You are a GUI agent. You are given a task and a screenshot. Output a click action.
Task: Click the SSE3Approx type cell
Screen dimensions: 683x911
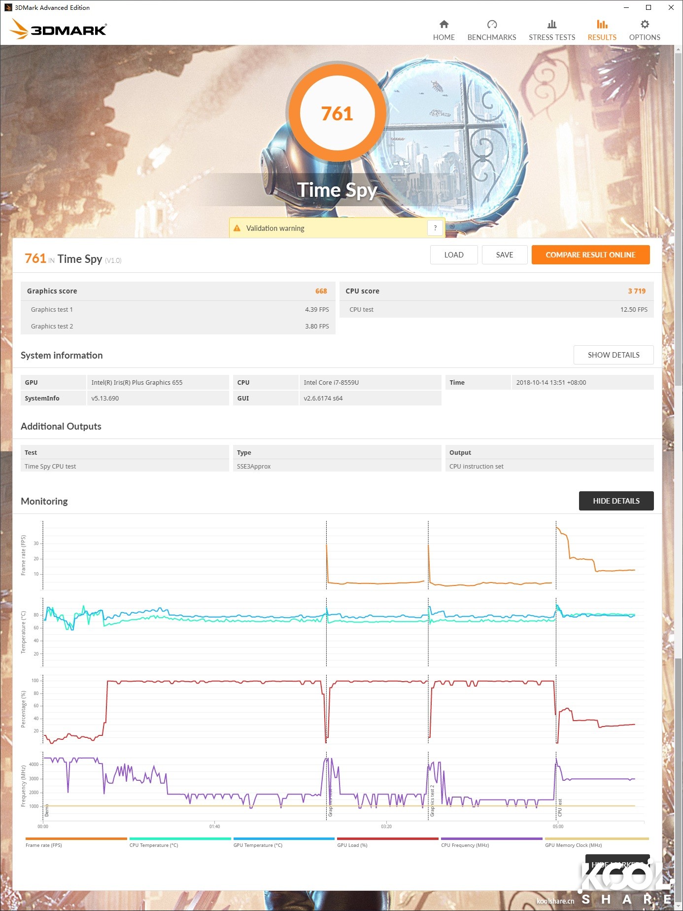click(x=337, y=466)
